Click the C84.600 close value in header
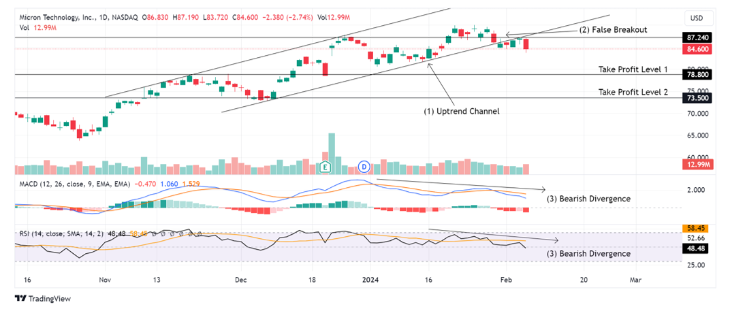The image size is (745, 311). [244, 18]
